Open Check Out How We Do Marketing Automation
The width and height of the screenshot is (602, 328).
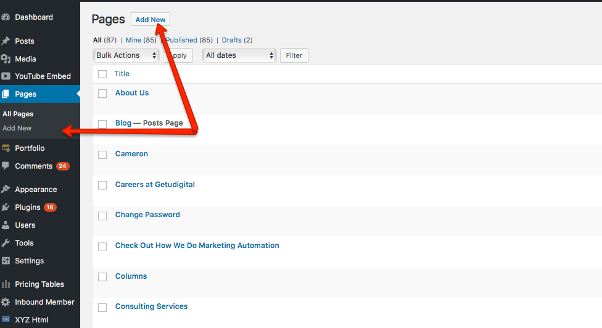pyautogui.click(x=197, y=246)
